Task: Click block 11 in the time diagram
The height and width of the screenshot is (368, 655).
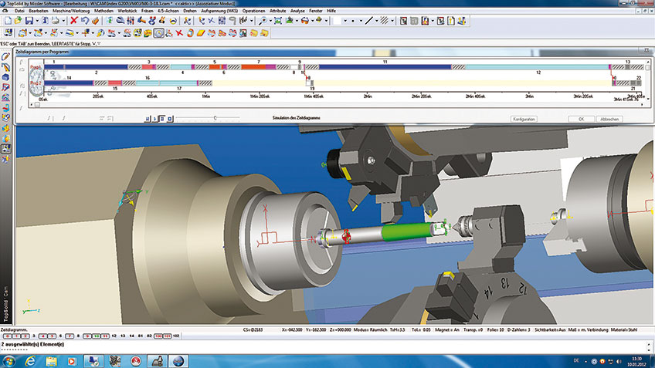Action: (x=384, y=66)
